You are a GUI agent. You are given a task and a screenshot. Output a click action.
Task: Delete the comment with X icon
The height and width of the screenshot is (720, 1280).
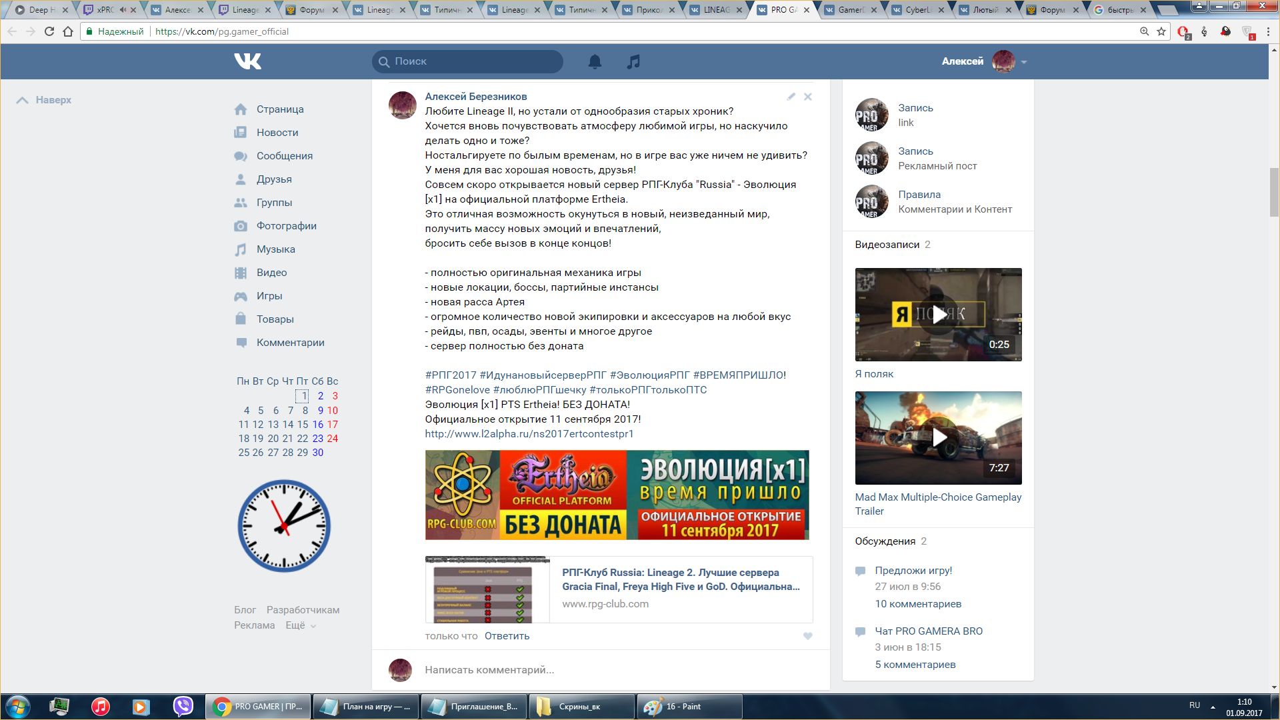coord(807,97)
